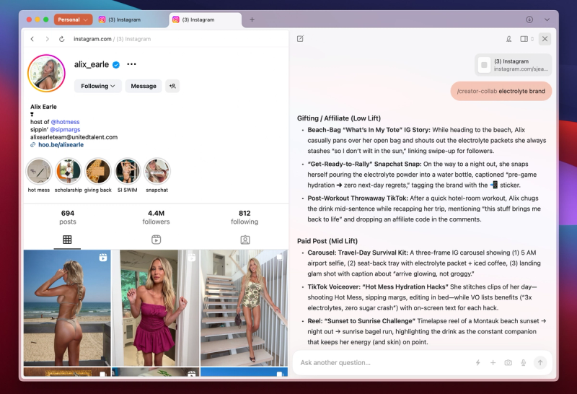
Task: Close the assistant side panel
Action: coord(545,39)
